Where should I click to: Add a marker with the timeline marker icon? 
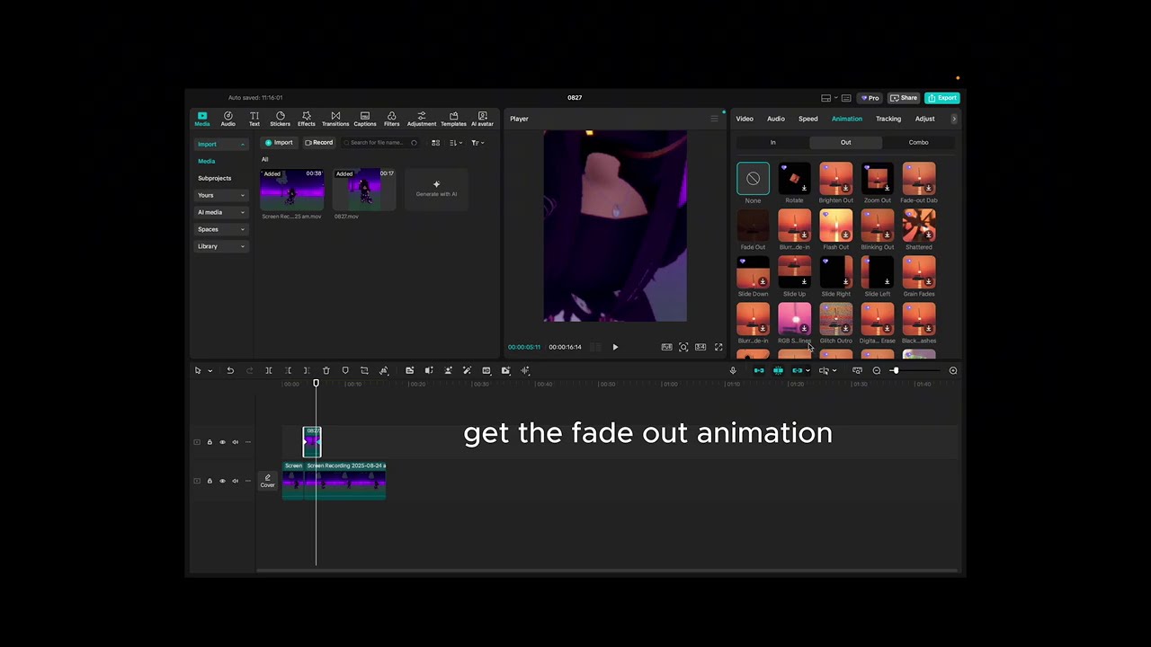click(345, 370)
